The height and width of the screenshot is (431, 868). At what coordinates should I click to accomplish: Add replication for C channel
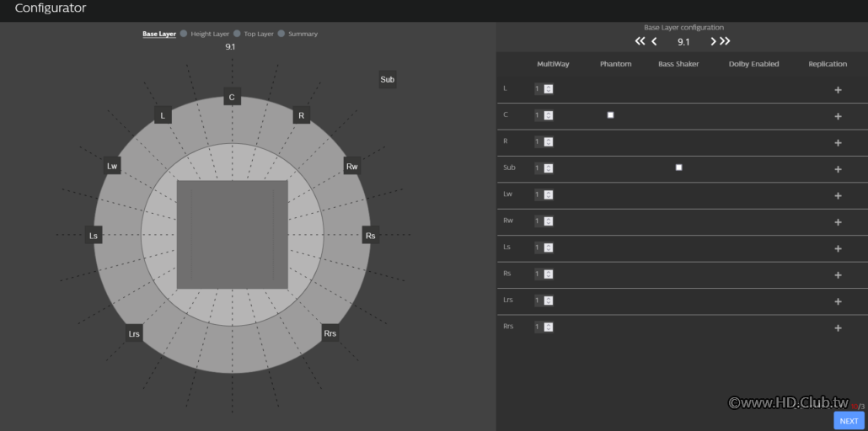pyautogui.click(x=838, y=116)
